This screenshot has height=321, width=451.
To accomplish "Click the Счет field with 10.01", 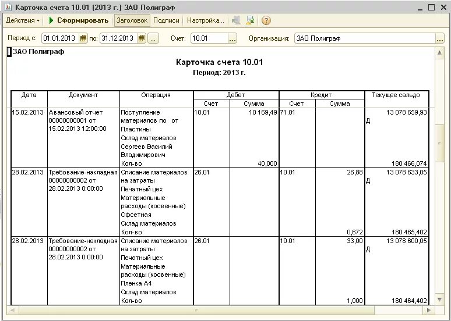I will [x=209, y=38].
